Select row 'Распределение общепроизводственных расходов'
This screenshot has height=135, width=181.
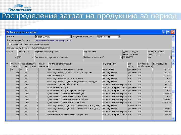[x=89, y=81]
